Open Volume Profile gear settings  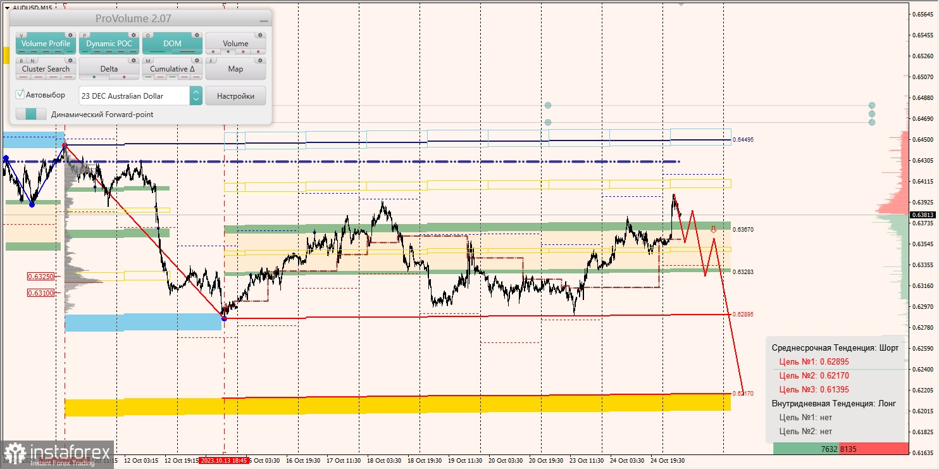pos(70,35)
